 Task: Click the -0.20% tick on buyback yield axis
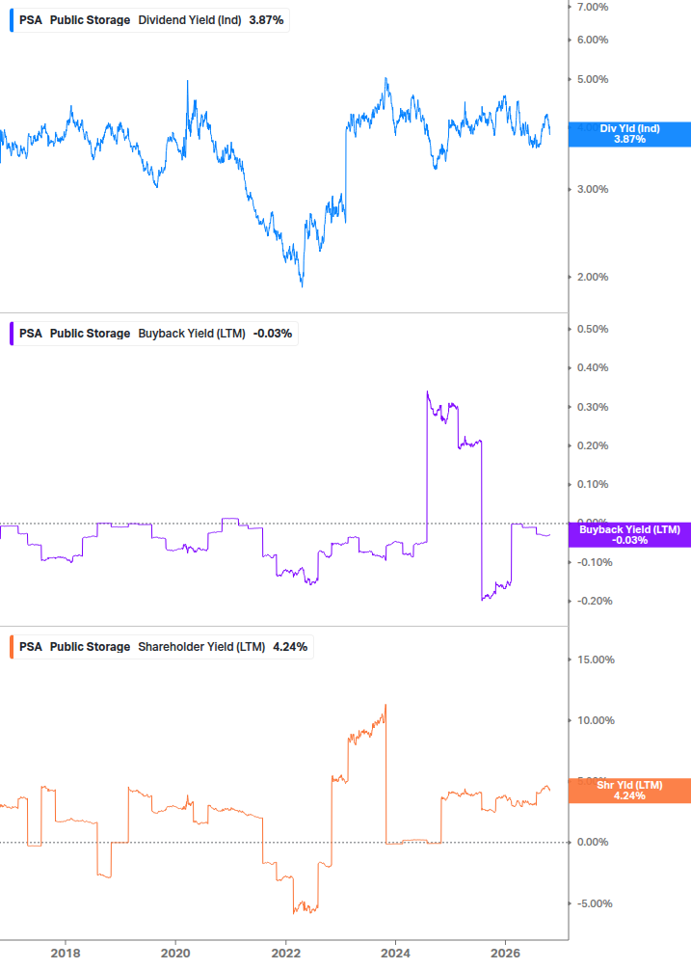(x=595, y=602)
